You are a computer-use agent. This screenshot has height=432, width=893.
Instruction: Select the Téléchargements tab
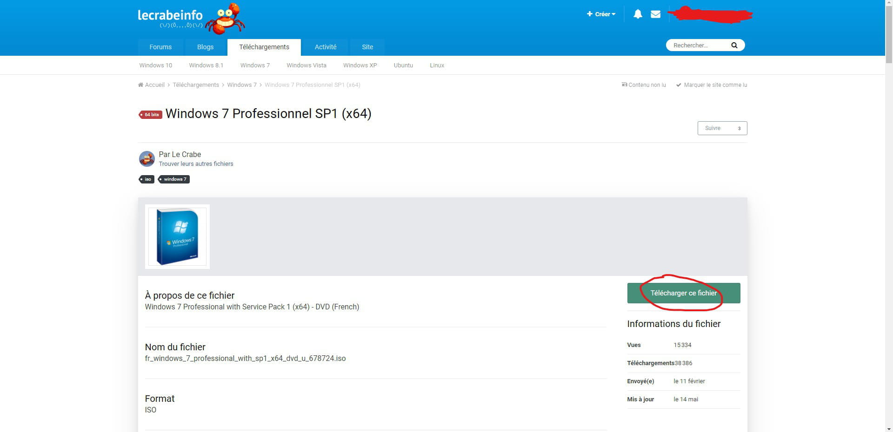tap(264, 47)
